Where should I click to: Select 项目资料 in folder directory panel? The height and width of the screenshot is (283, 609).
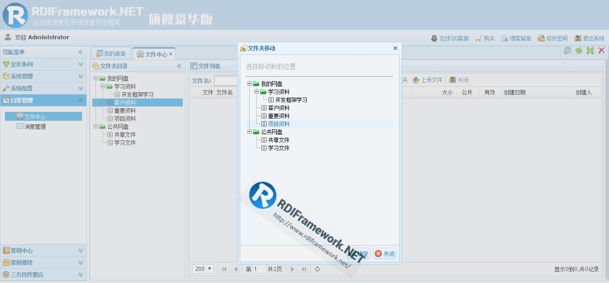pyautogui.click(x=125, y=119)
